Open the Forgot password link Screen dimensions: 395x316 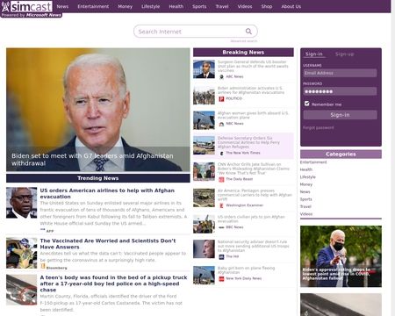point(319,127)
